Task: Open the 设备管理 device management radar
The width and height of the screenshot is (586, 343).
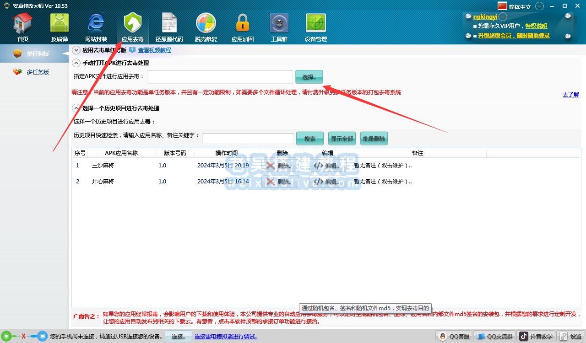Action: point(315,27)
